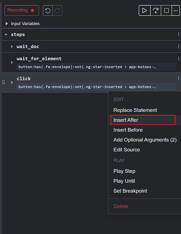Collapse the steps section chevron

(6, 35)
